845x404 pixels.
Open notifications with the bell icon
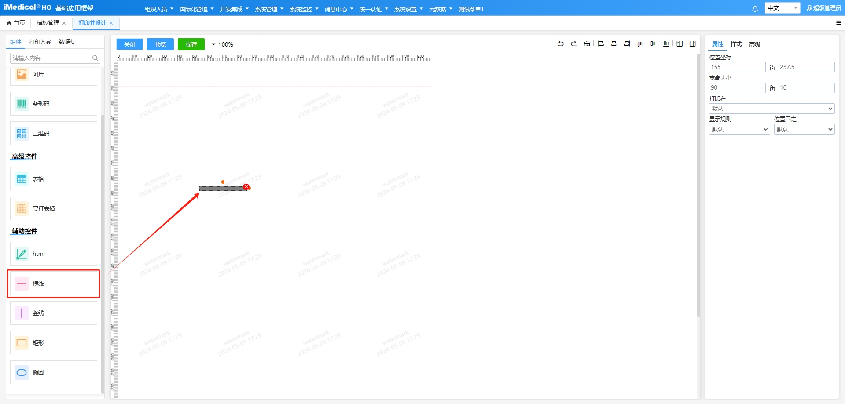pos(755,9)
